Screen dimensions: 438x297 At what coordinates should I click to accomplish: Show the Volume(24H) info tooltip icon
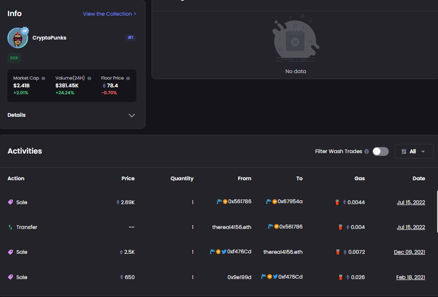(x=89, y=78)
